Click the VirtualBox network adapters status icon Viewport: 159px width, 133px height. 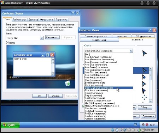click(x=125, y=130)
